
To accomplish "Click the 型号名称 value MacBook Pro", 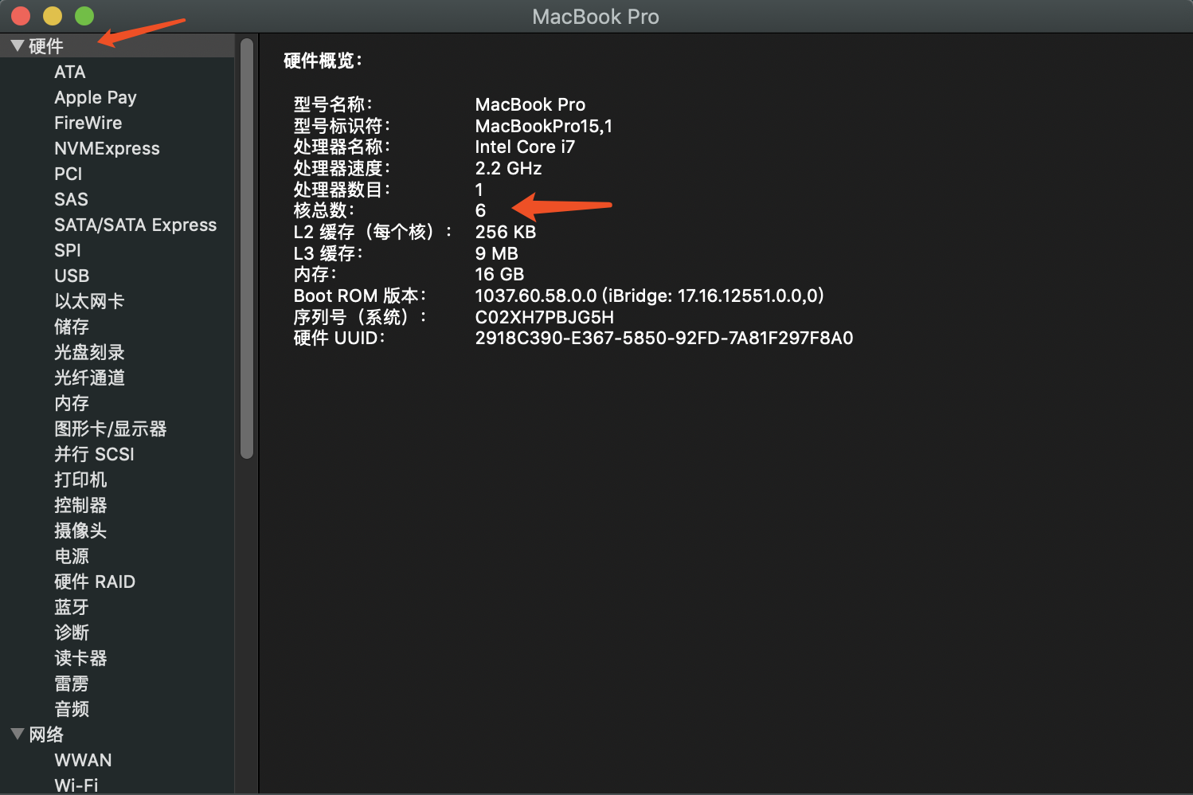I will tap(530, 104).
